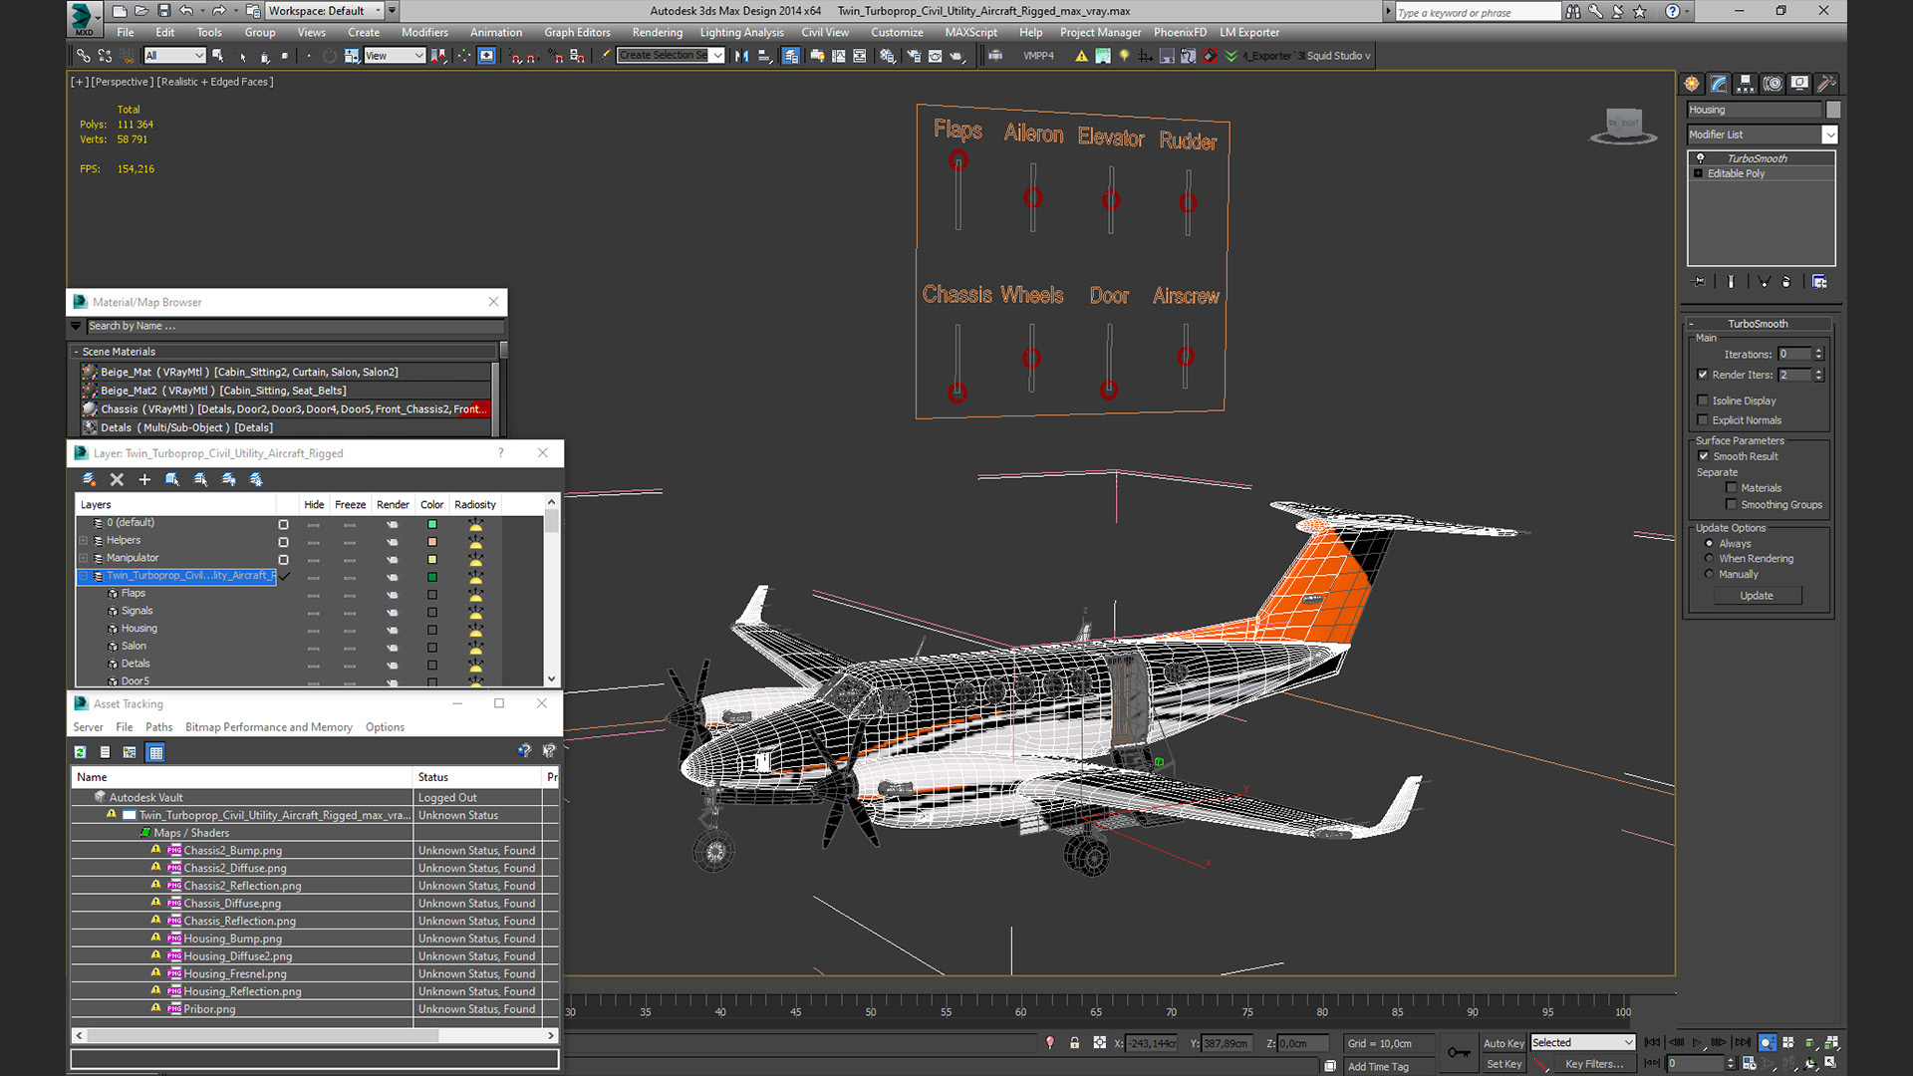Viewport: 1913px width, 1076px height.
Task: Click Configure Modifier Sets icon below the stack
Action: [1819, 282]
